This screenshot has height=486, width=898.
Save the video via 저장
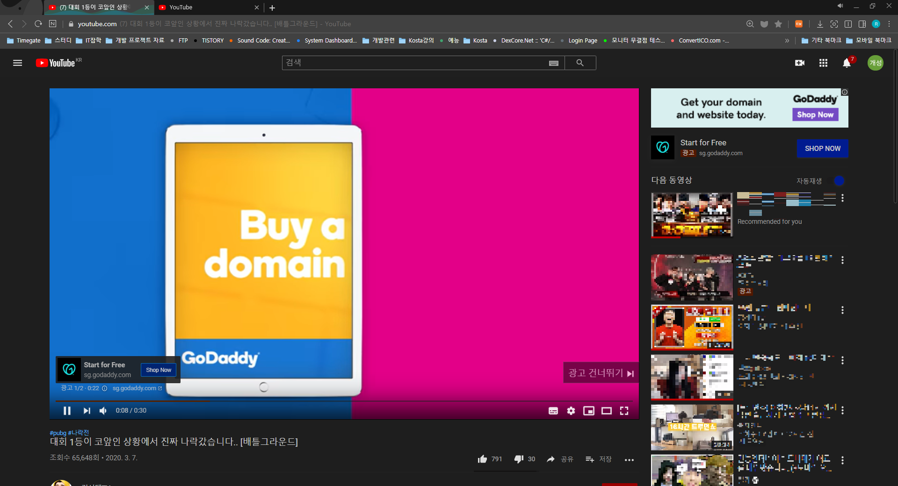[x=599, y=459]
